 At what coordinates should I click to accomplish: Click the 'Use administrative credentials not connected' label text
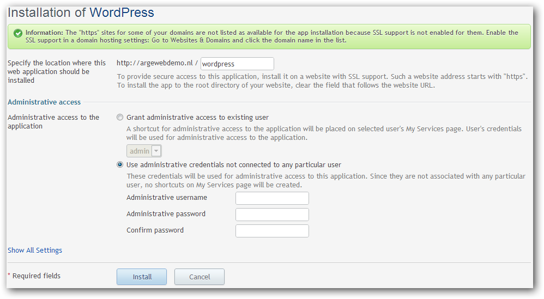click(234, 165)
